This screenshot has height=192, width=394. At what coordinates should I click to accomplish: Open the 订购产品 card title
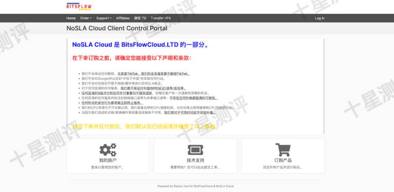[283, 160]
